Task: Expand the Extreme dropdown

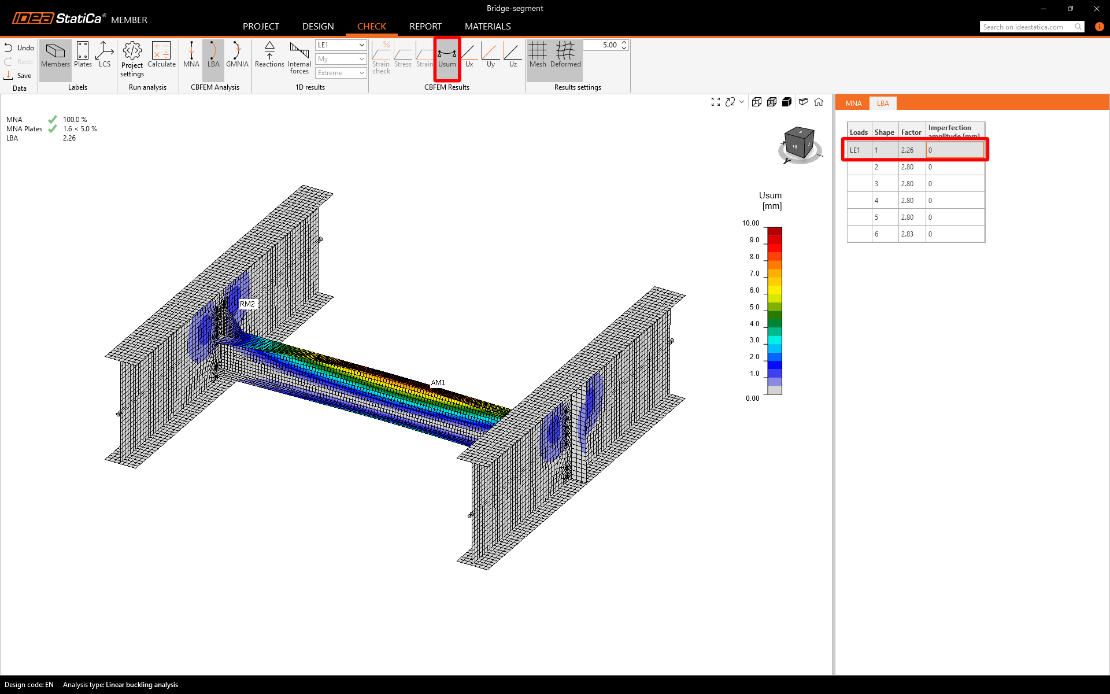Action: 341,73
